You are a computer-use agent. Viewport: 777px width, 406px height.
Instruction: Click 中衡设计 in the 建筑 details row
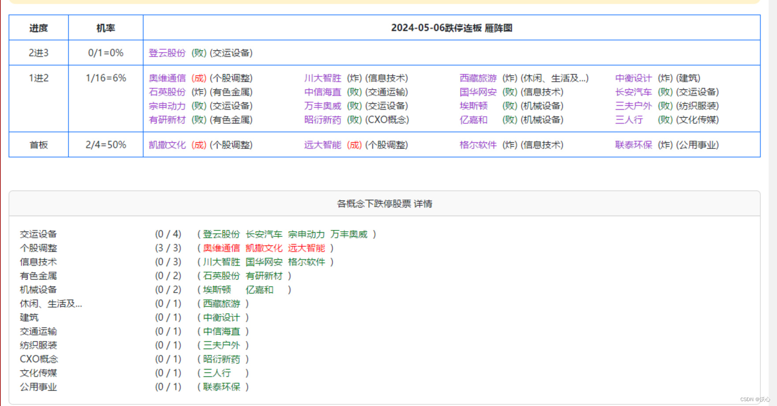tap(221, 317)
